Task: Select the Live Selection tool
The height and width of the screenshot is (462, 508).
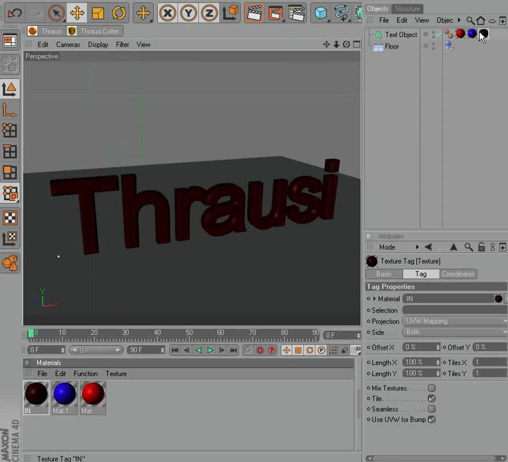Action: [x=56, y=13]
